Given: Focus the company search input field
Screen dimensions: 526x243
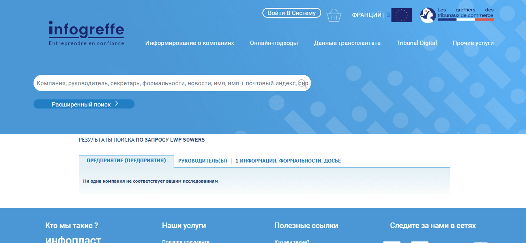Looking at the screenshot, I should [x=166, y=83].
